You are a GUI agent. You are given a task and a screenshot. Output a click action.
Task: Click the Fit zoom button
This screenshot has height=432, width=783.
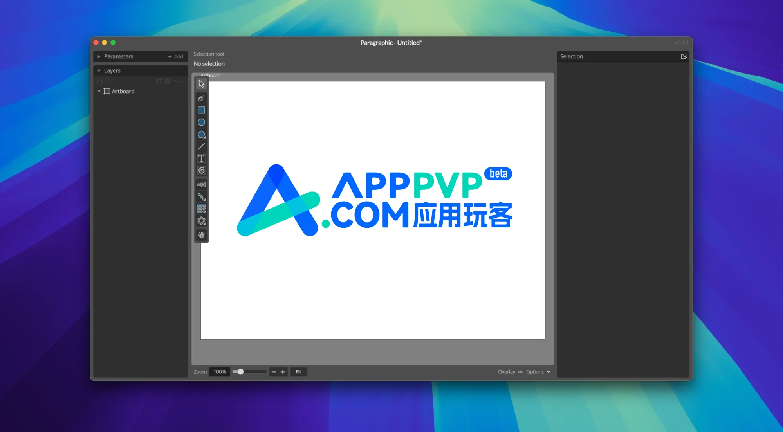pos(298,372)
